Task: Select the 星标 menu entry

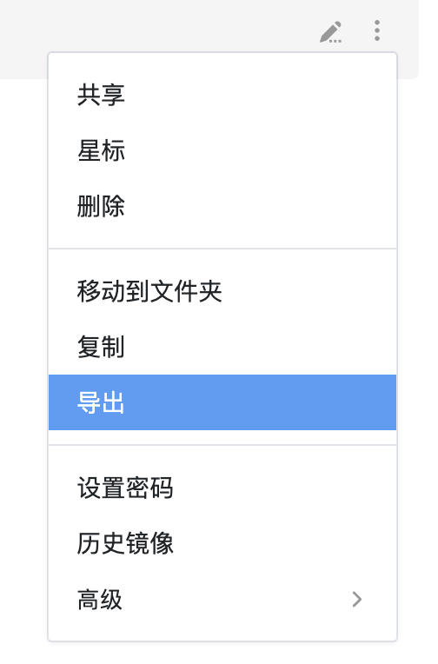Action: coord(222,150)
